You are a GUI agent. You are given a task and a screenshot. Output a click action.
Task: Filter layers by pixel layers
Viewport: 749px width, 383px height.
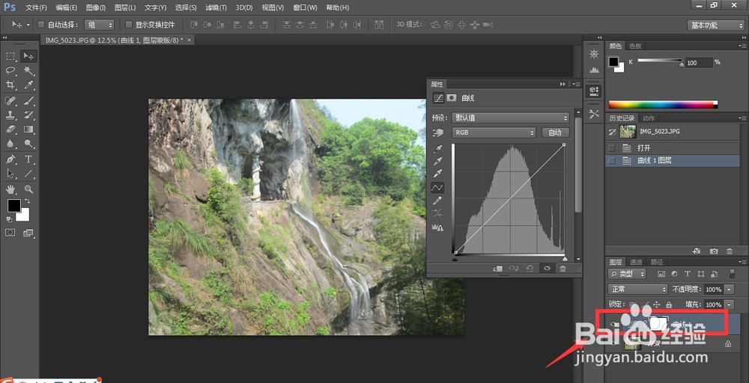point(661,274)
